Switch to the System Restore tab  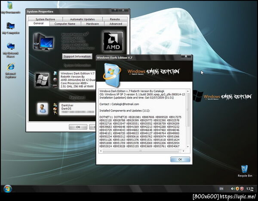click(45, 19)
